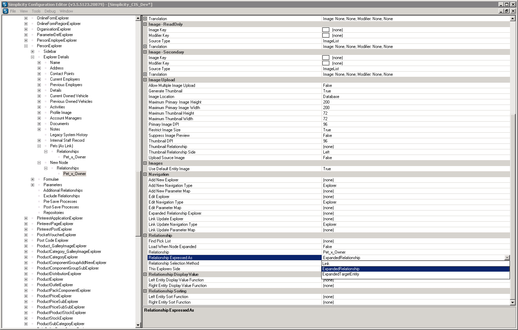Collapse the New Node tree item
This screenshot has height=330, width=518.
[39, 163]
